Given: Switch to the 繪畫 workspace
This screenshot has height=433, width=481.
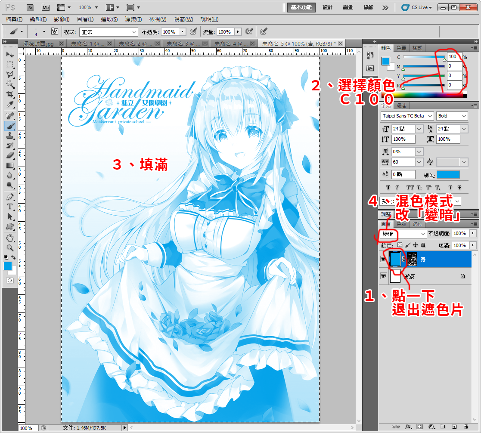Looking at the screenshot, I should click(x=348, y=7).
